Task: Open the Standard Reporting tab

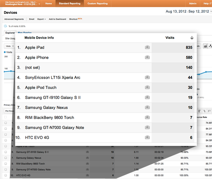Action: (x=70, y=4)
